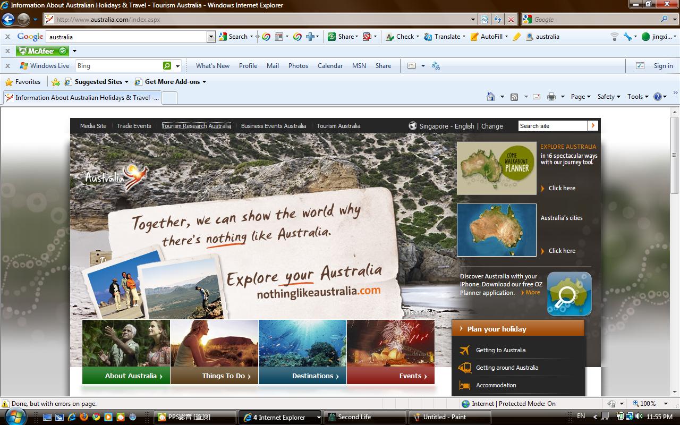Click the McAfee security button
This screenshot has height=425, width=680.
(42, 51)
